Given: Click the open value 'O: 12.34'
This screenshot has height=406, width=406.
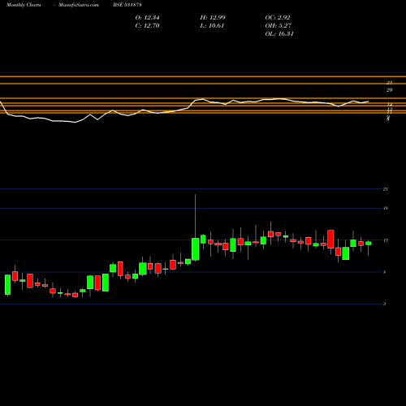Looking at the screenshot, I should pos(147,18).
